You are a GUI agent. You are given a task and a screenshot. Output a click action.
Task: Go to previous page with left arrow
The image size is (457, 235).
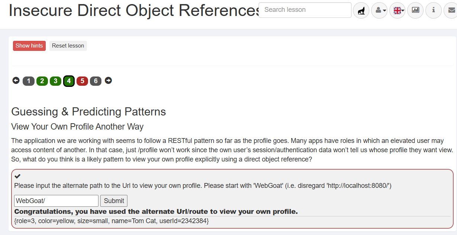point(16,81)
